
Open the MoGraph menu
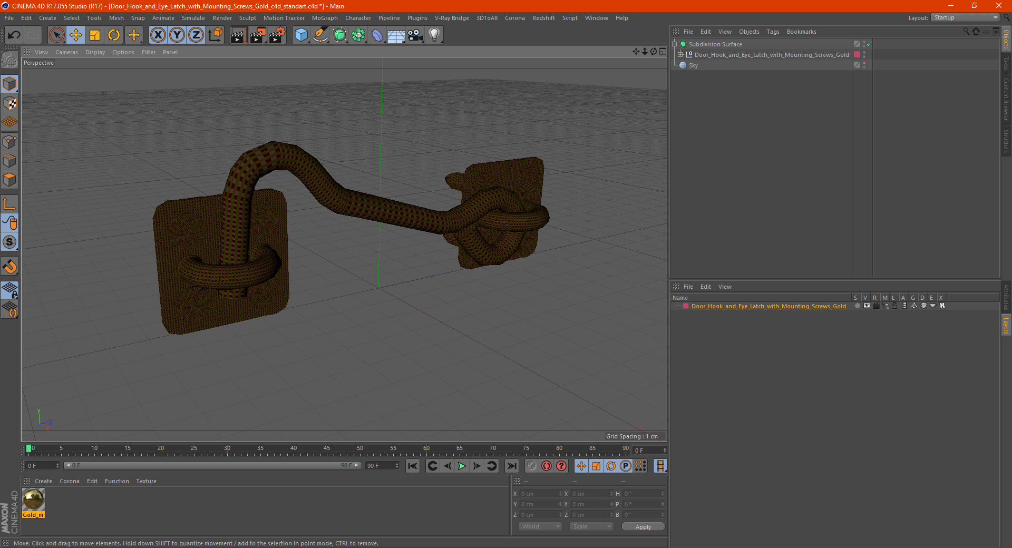(325, 18)
